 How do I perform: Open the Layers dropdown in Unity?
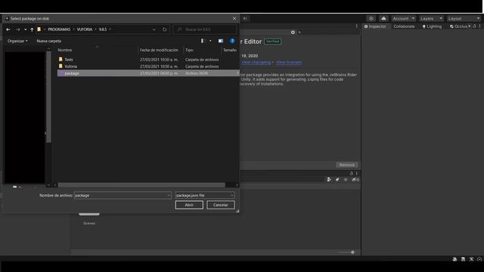431,18
